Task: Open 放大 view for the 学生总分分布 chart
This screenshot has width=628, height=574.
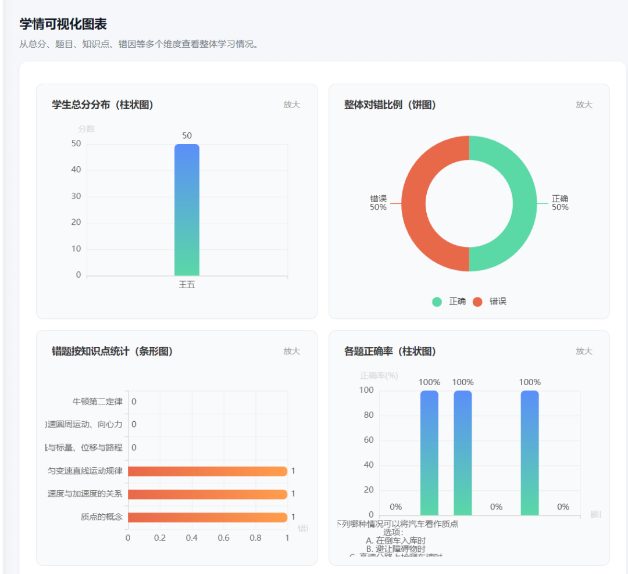Action: click(291, 105)
